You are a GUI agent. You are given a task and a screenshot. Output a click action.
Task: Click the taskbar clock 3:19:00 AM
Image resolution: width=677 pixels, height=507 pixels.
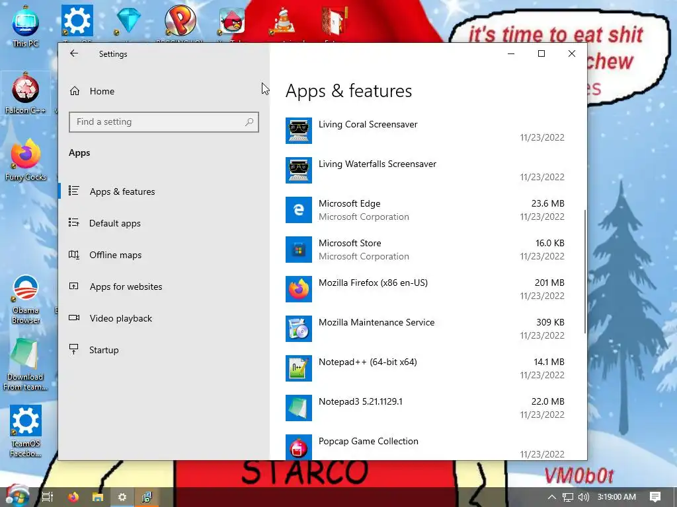617,497
